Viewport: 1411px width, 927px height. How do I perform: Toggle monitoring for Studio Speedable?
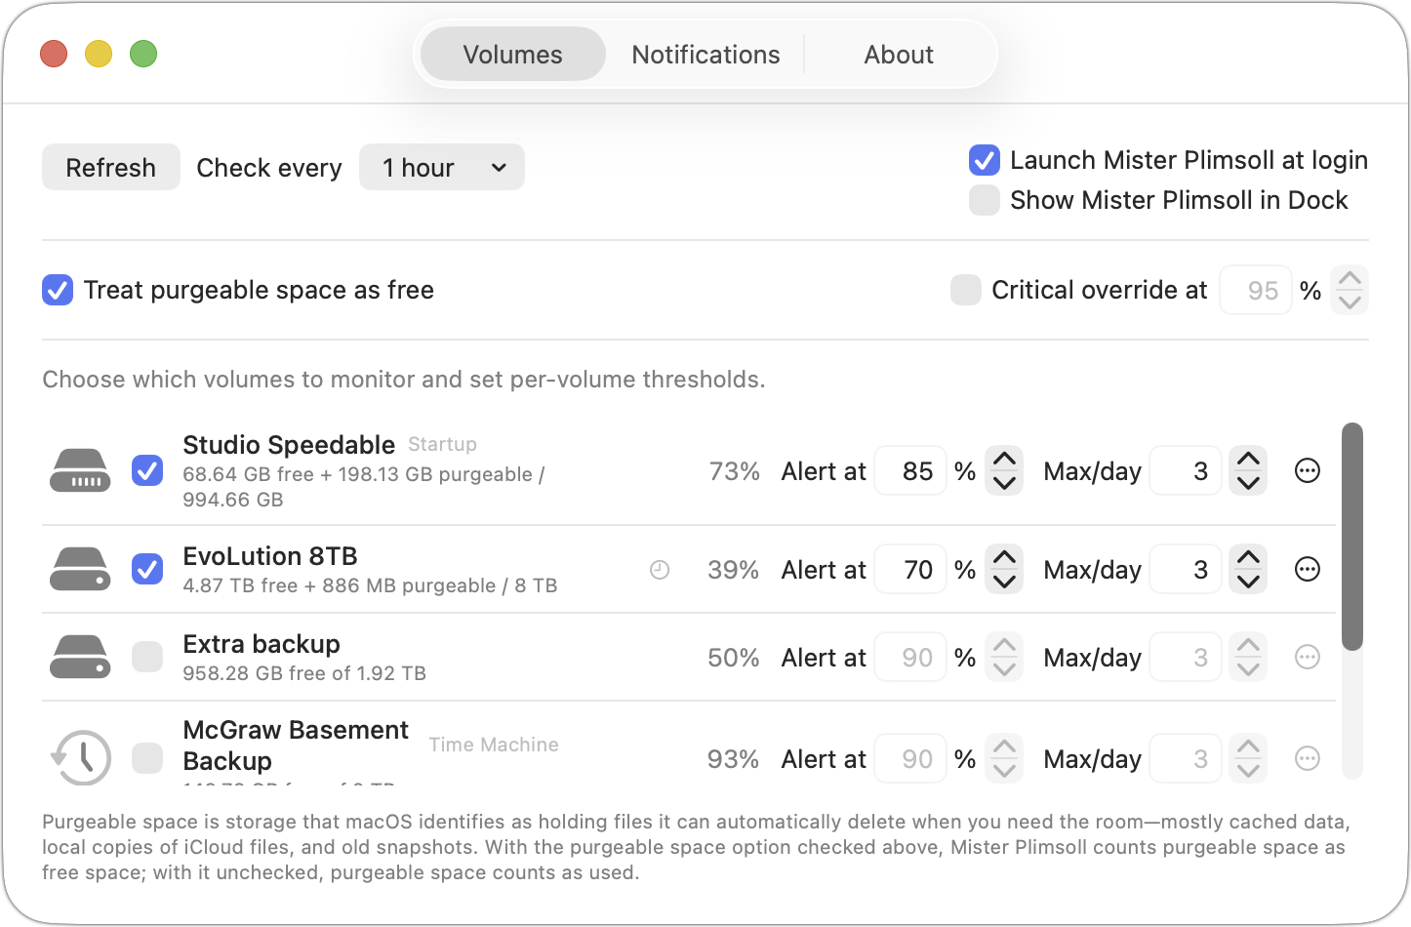(147, 471)
